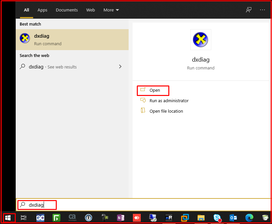Switch to the Documents search tab

click(67, 10)
